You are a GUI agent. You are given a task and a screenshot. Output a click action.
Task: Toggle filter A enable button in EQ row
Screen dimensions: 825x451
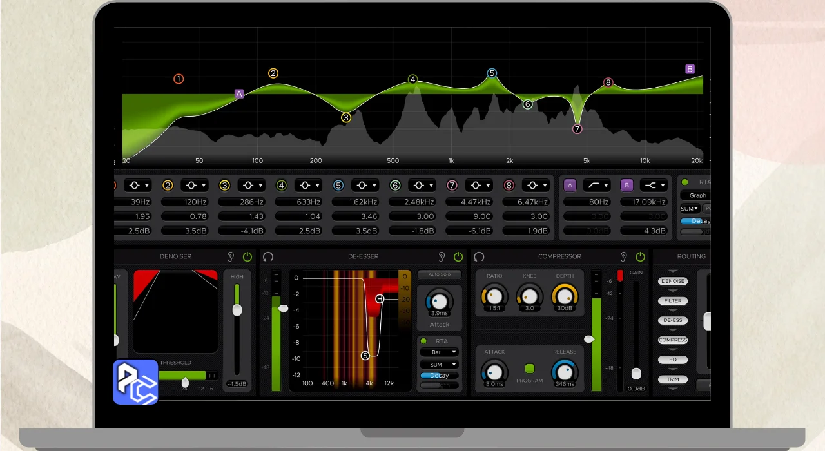(x=570, y=186)
